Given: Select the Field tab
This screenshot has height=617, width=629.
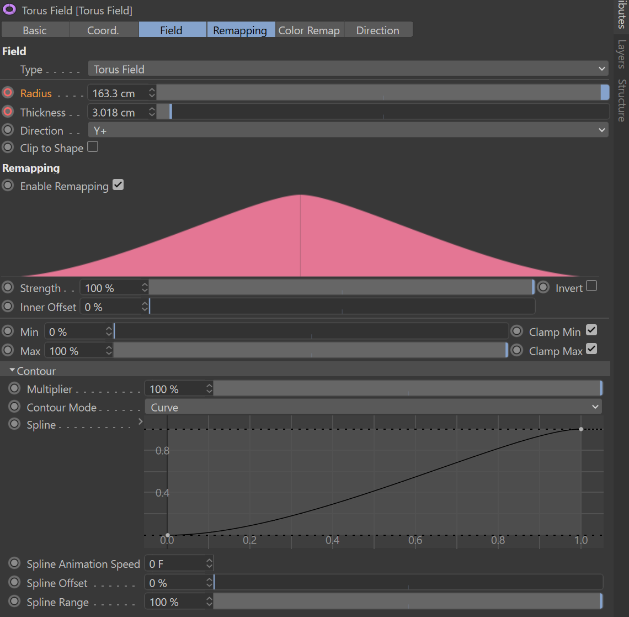Looking at the screenshot, I should 173,30.
